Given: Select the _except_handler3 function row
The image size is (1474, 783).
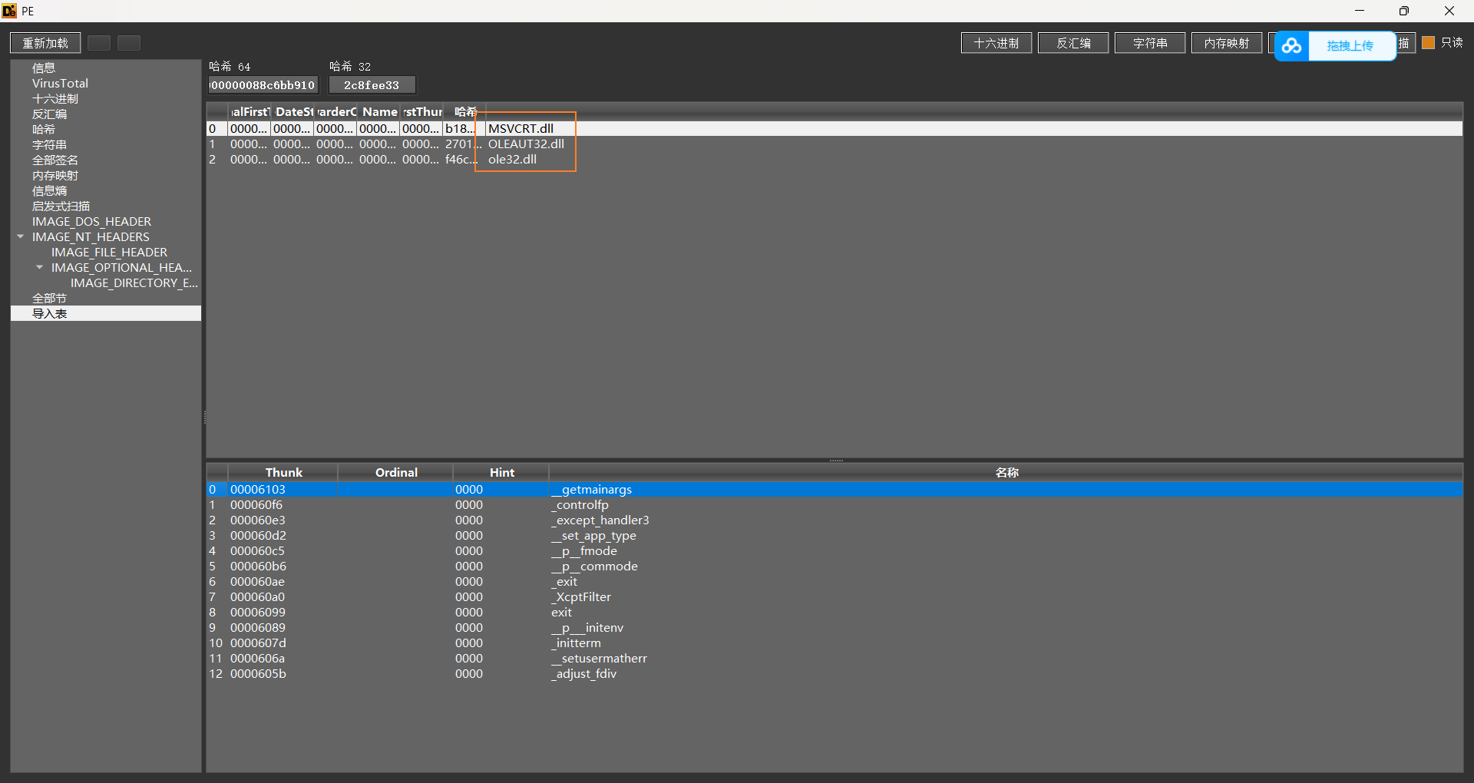Looking at the screenshot, I should pos(834,520).
